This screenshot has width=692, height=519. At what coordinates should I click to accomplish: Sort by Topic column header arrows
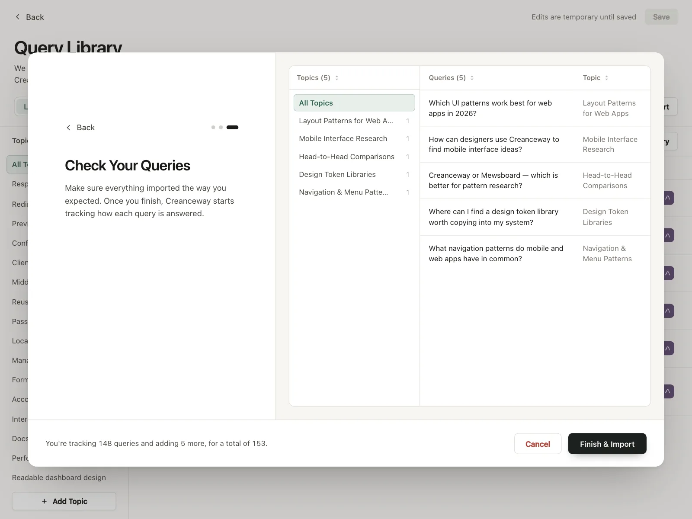point(606,78)
